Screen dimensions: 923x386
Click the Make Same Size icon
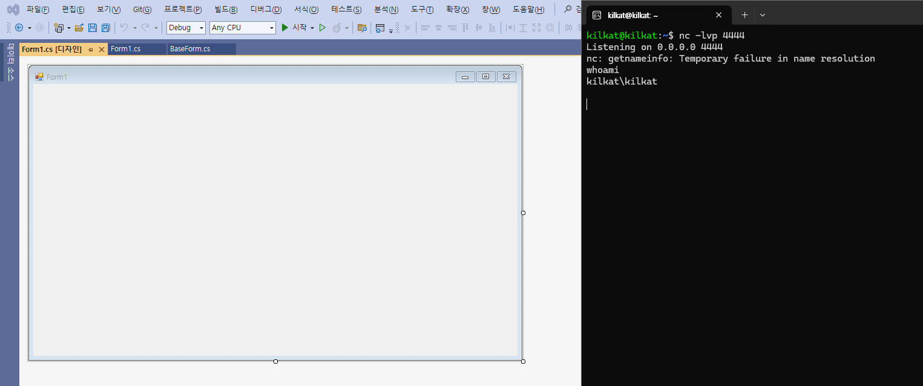[x=536, y=28]
